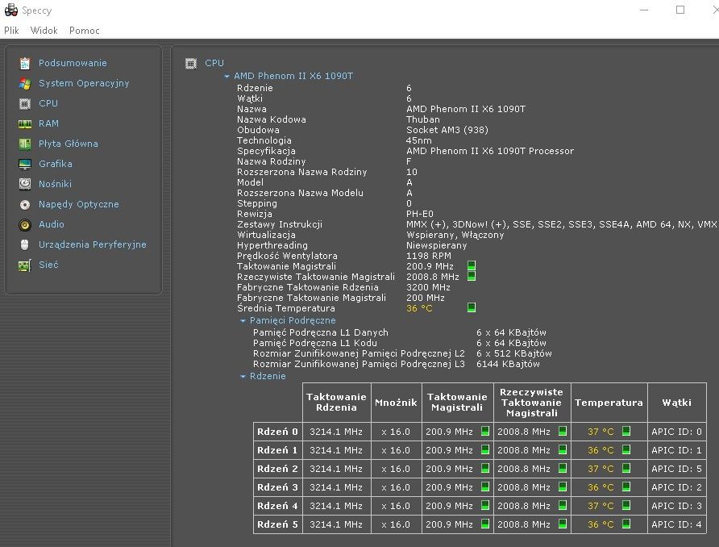Viewport: 719px width, 547px height.
Task: Click the Audio speaker icon
Action: pyautogui.click(x=25, y=224)
